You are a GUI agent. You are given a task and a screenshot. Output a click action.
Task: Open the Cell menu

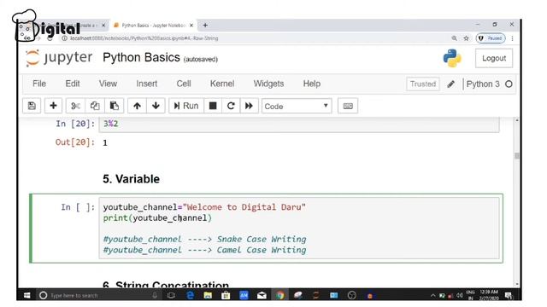click(x=184, y=84)
